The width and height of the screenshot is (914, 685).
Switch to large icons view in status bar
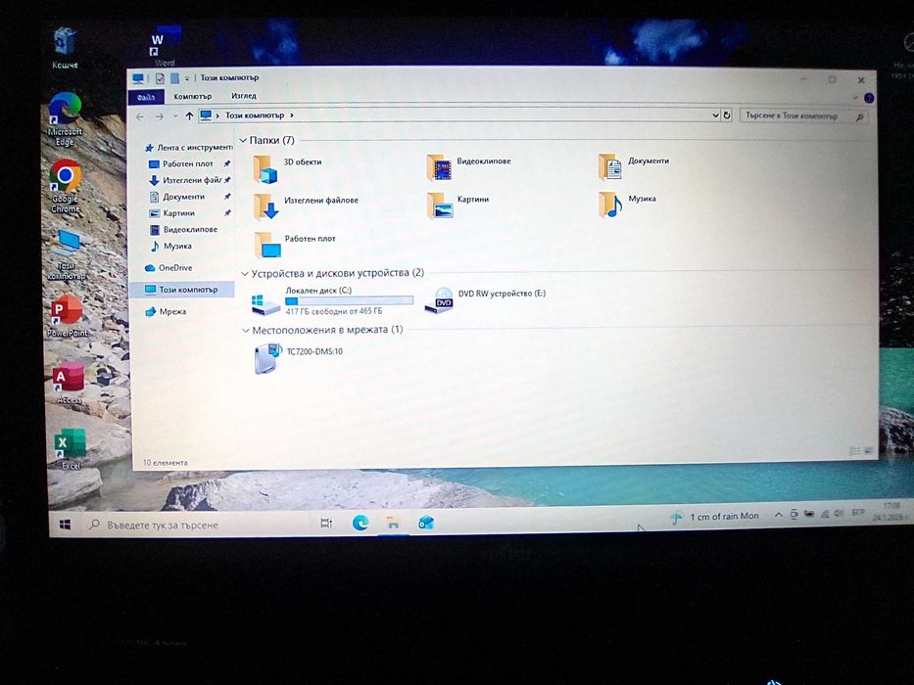click(868, 451)
